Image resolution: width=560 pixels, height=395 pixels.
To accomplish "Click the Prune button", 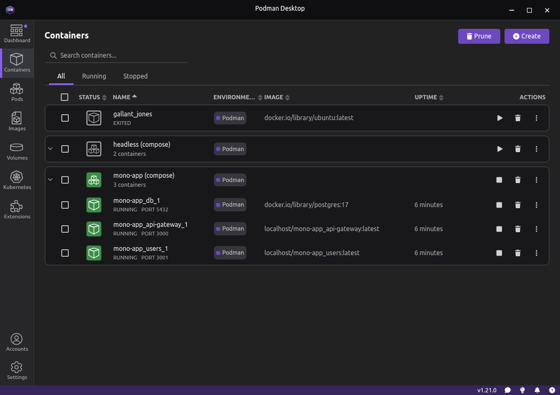I will click(478, 36).
